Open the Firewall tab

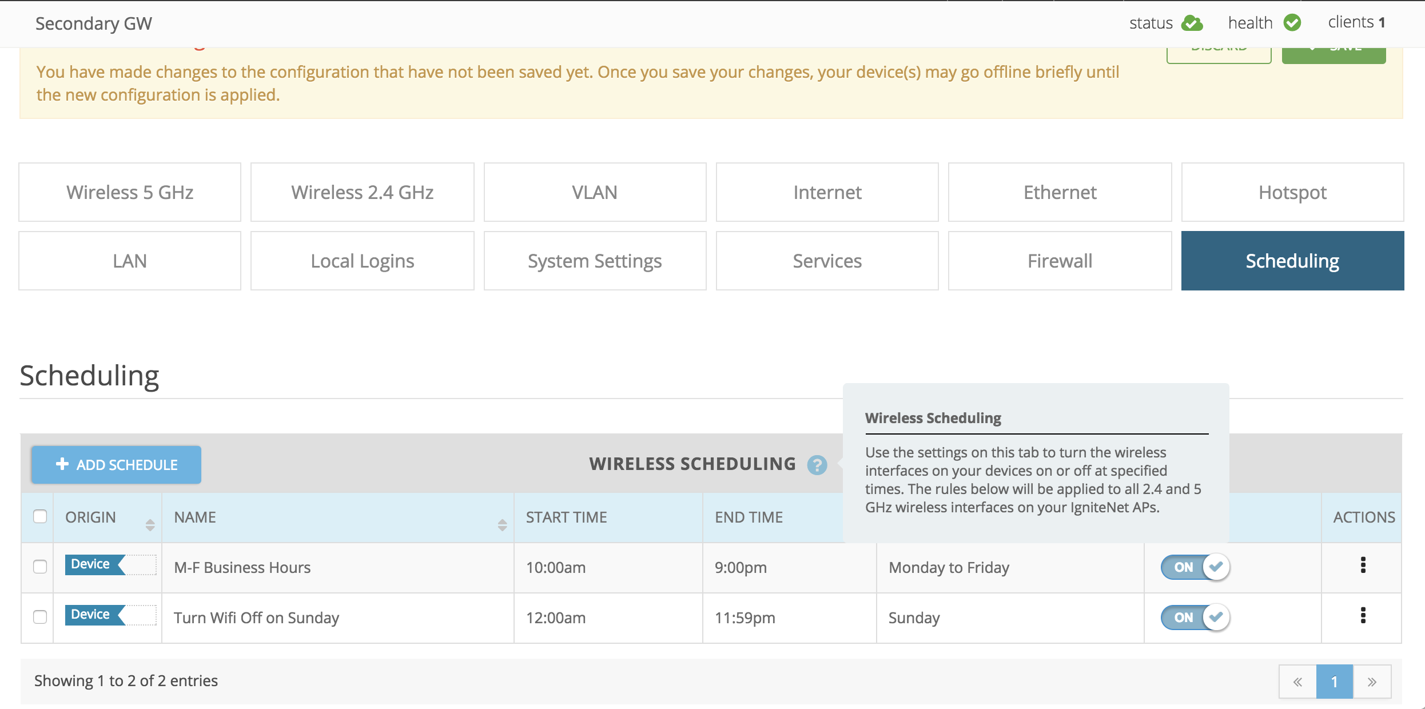pyautogui.click(x=1060, y=261)
